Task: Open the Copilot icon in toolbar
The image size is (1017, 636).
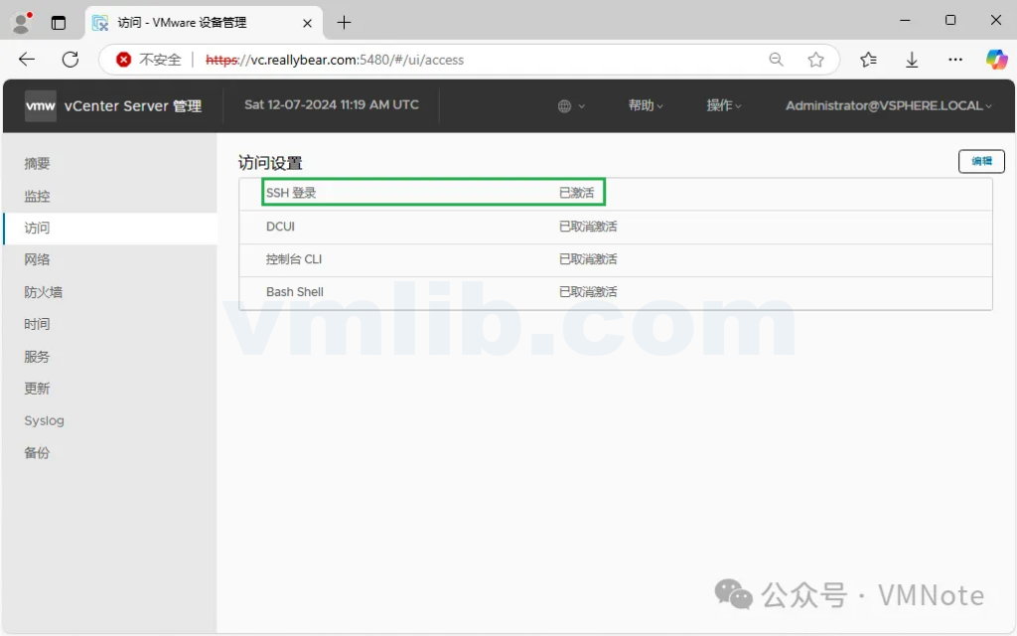Action: pos(996,60)
